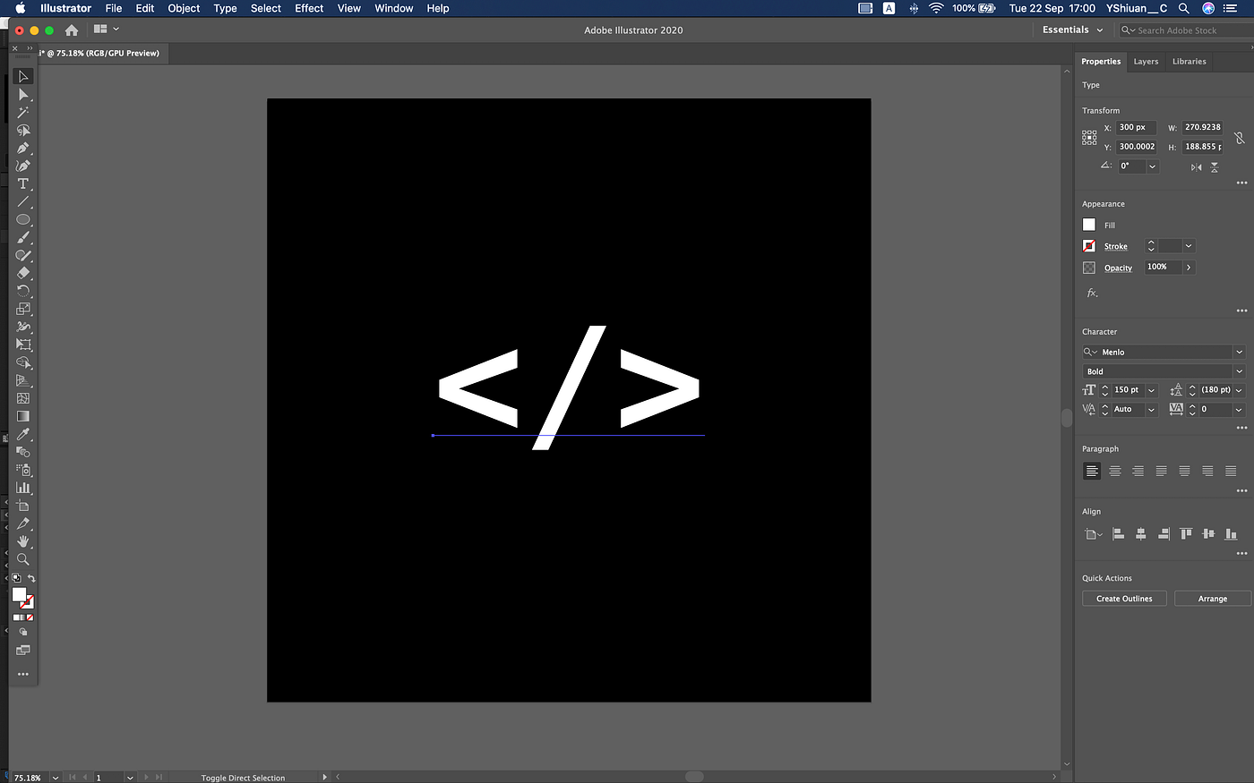Click Flip Vertically icon in Transform

[1215, 167]
